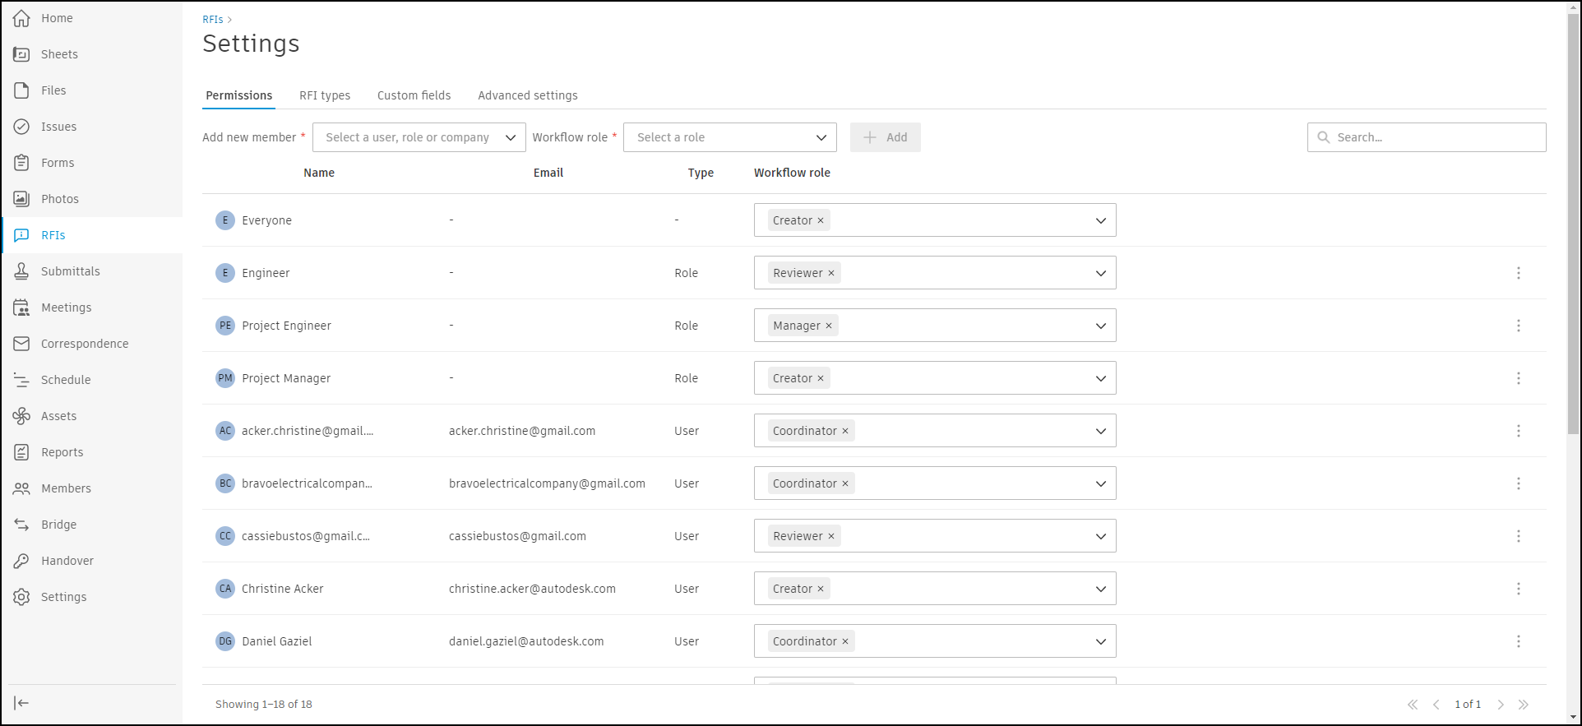
Task: Open the Photos icon in sidebar
Action: click(22, 199)
